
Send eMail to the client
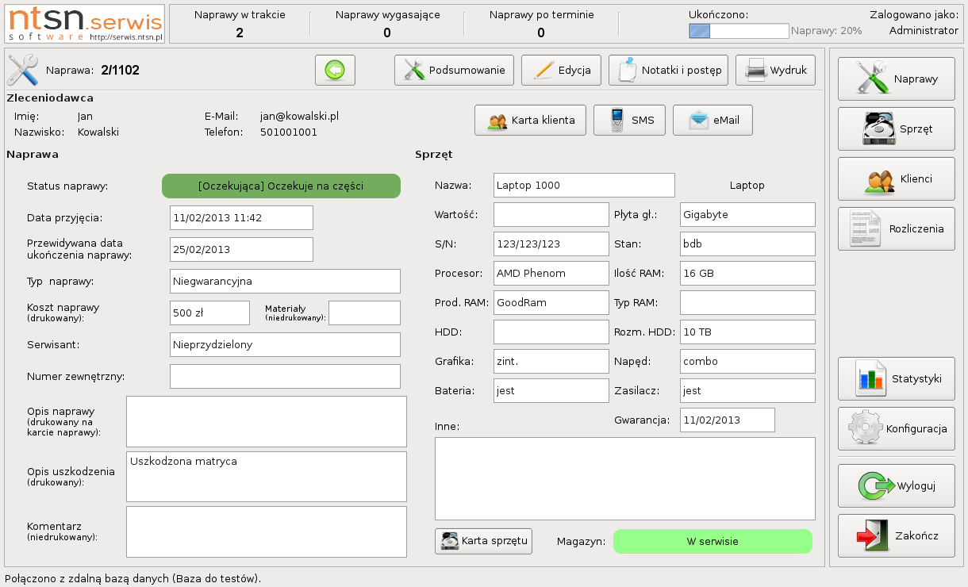tap(713, 120)
